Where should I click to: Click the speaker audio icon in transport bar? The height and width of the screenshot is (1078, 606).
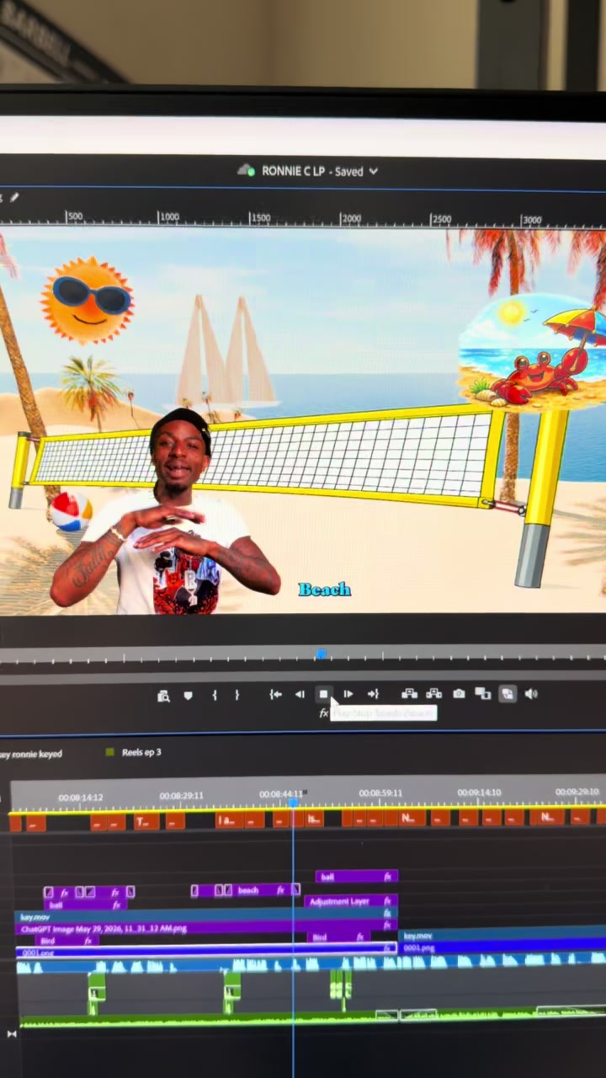pyautogui.click(x=531, y=694)
